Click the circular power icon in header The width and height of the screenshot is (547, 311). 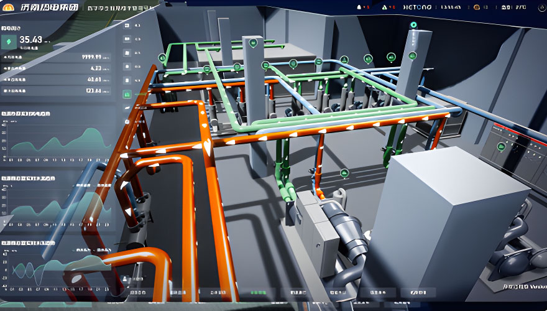point(543,8)
